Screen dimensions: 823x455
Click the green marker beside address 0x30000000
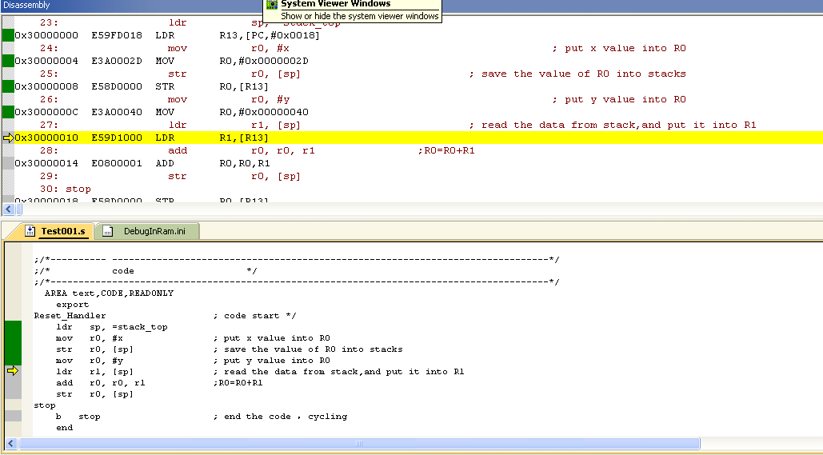8,35
